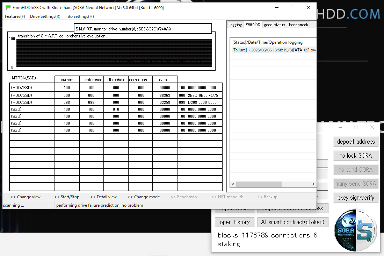Click the >> NFT-monolith link
Image resolution: width=384 pixels, height=256 pixels.
(x=227, y=197)
